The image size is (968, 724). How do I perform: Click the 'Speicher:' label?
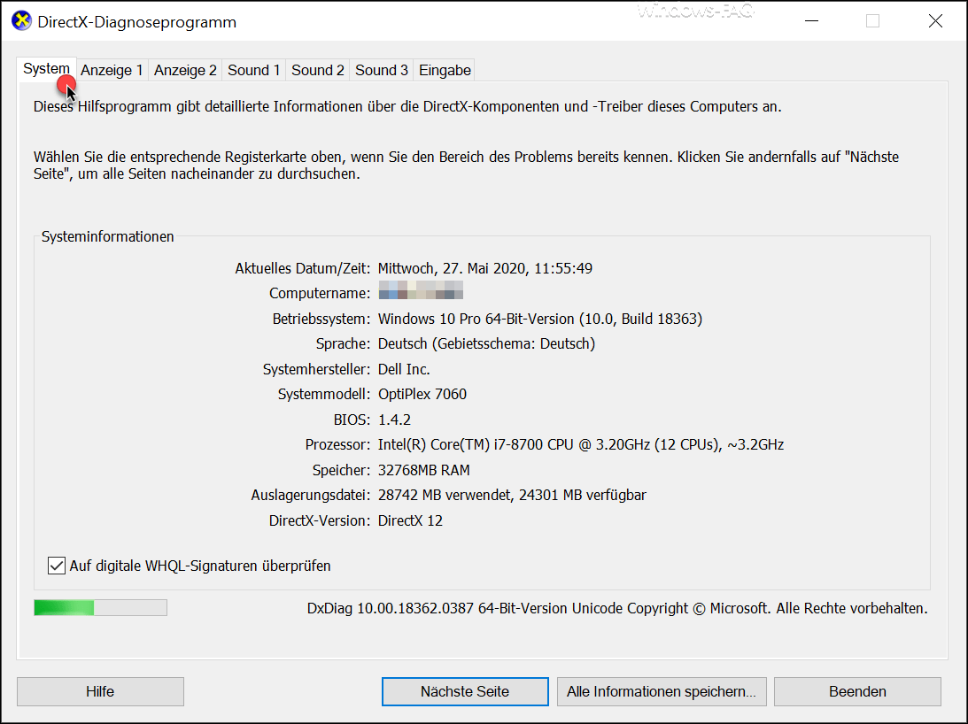pyautogui.click(x=341, y=470)
